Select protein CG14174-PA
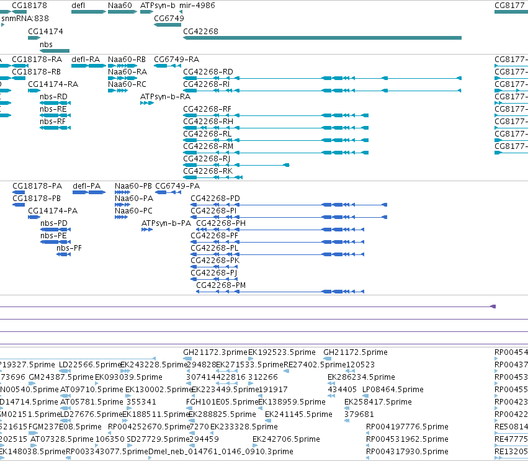 (x=53, y=211)
